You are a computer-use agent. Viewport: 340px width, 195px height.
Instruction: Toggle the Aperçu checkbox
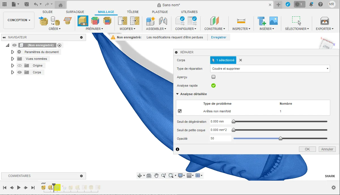pyautogui.click(x=213, y=77)
